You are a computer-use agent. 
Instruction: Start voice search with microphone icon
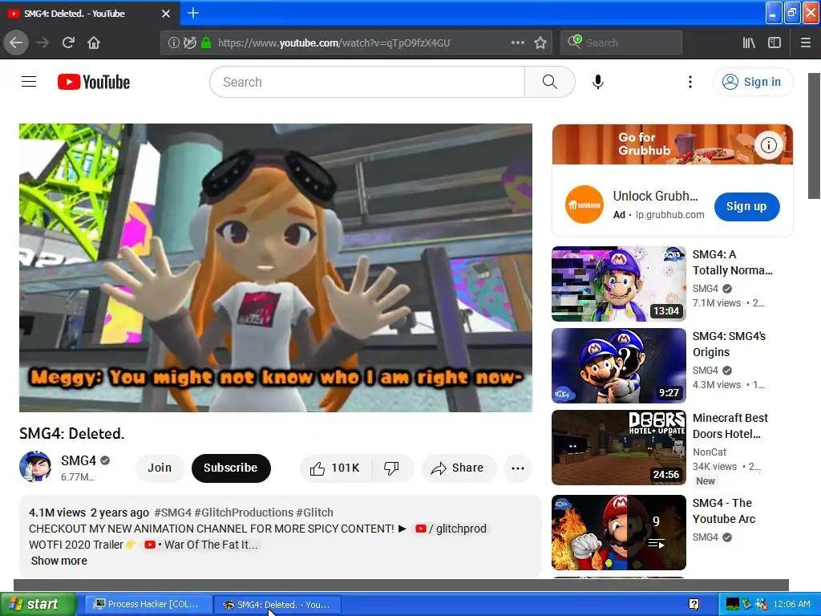coord(598,82)
